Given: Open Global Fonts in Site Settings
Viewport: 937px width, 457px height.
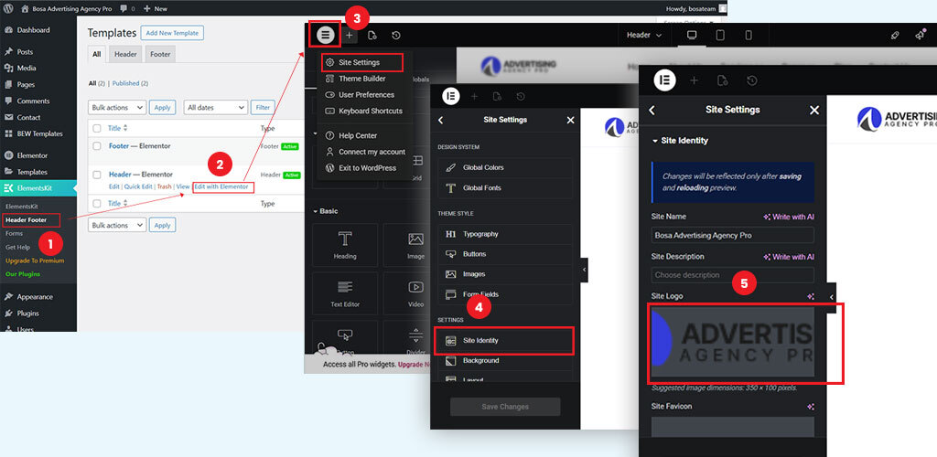Looking at the screenshot, I should [x=505, y=188].
